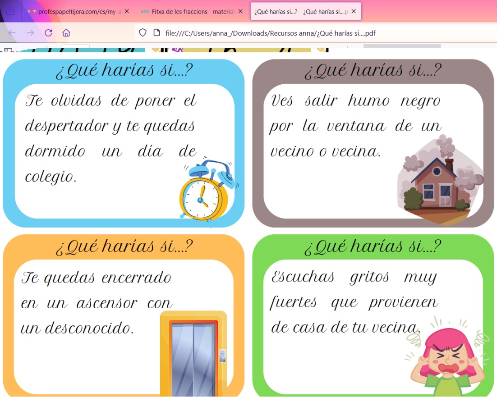The image size is (497, 397).
Task: Open the Firefox home page
Action: coord(66,32)
